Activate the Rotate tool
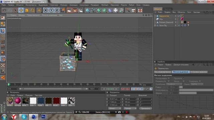Image resolution: width=214 pixels, height=120 pixels. pos(32,10)
